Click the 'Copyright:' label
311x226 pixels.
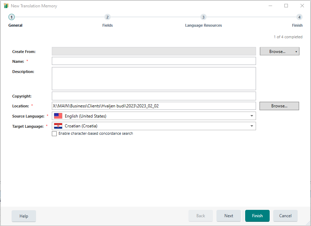22,96
